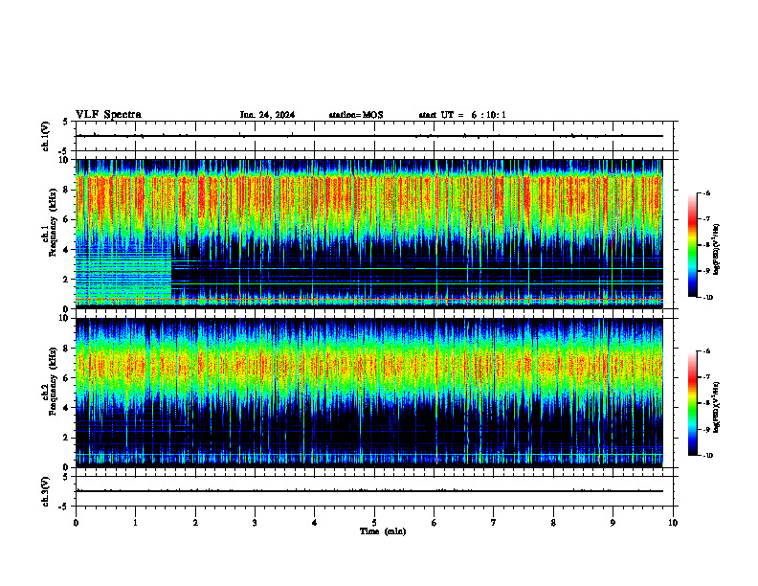Click the "ch.3(V)" axis label

point(46,491)
